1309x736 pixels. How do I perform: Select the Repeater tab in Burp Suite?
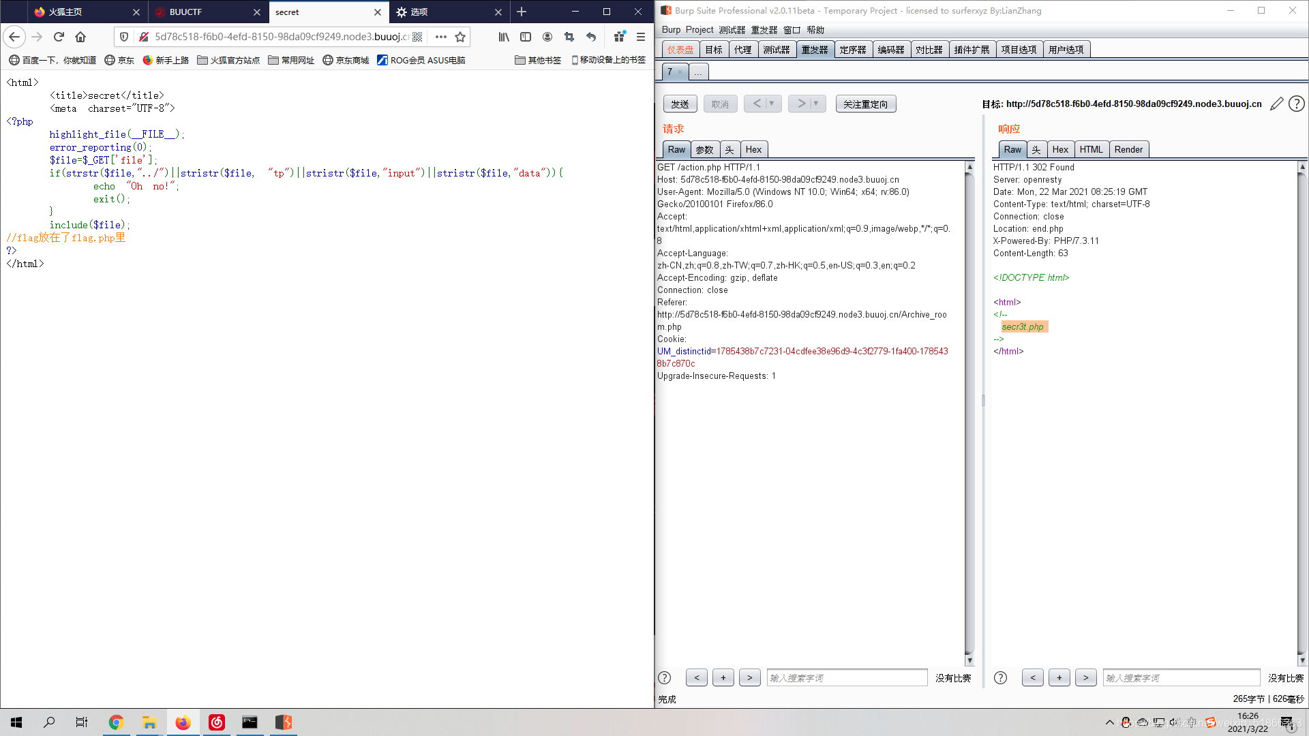813,50
